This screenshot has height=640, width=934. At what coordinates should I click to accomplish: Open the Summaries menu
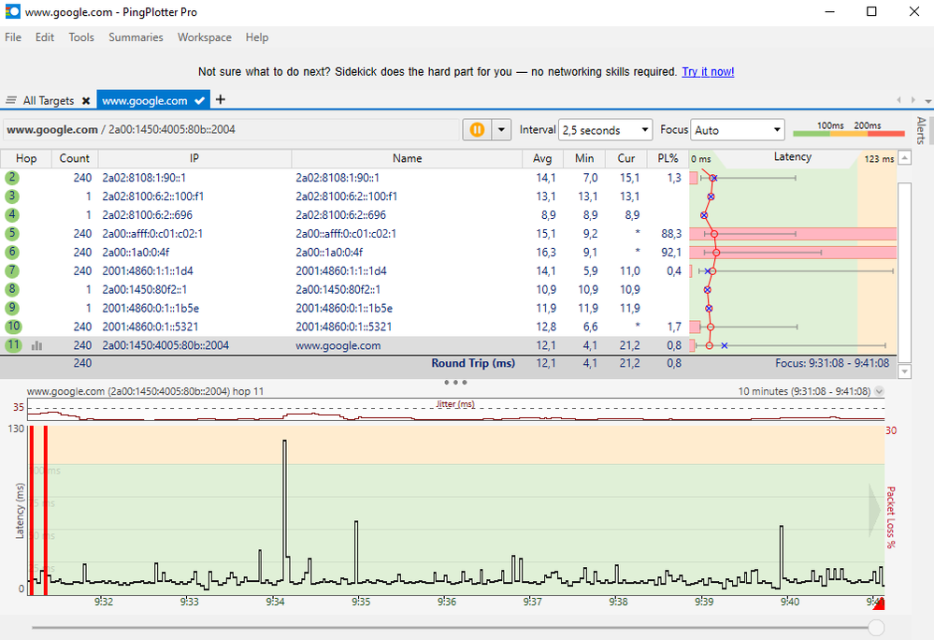click(136, 37)
